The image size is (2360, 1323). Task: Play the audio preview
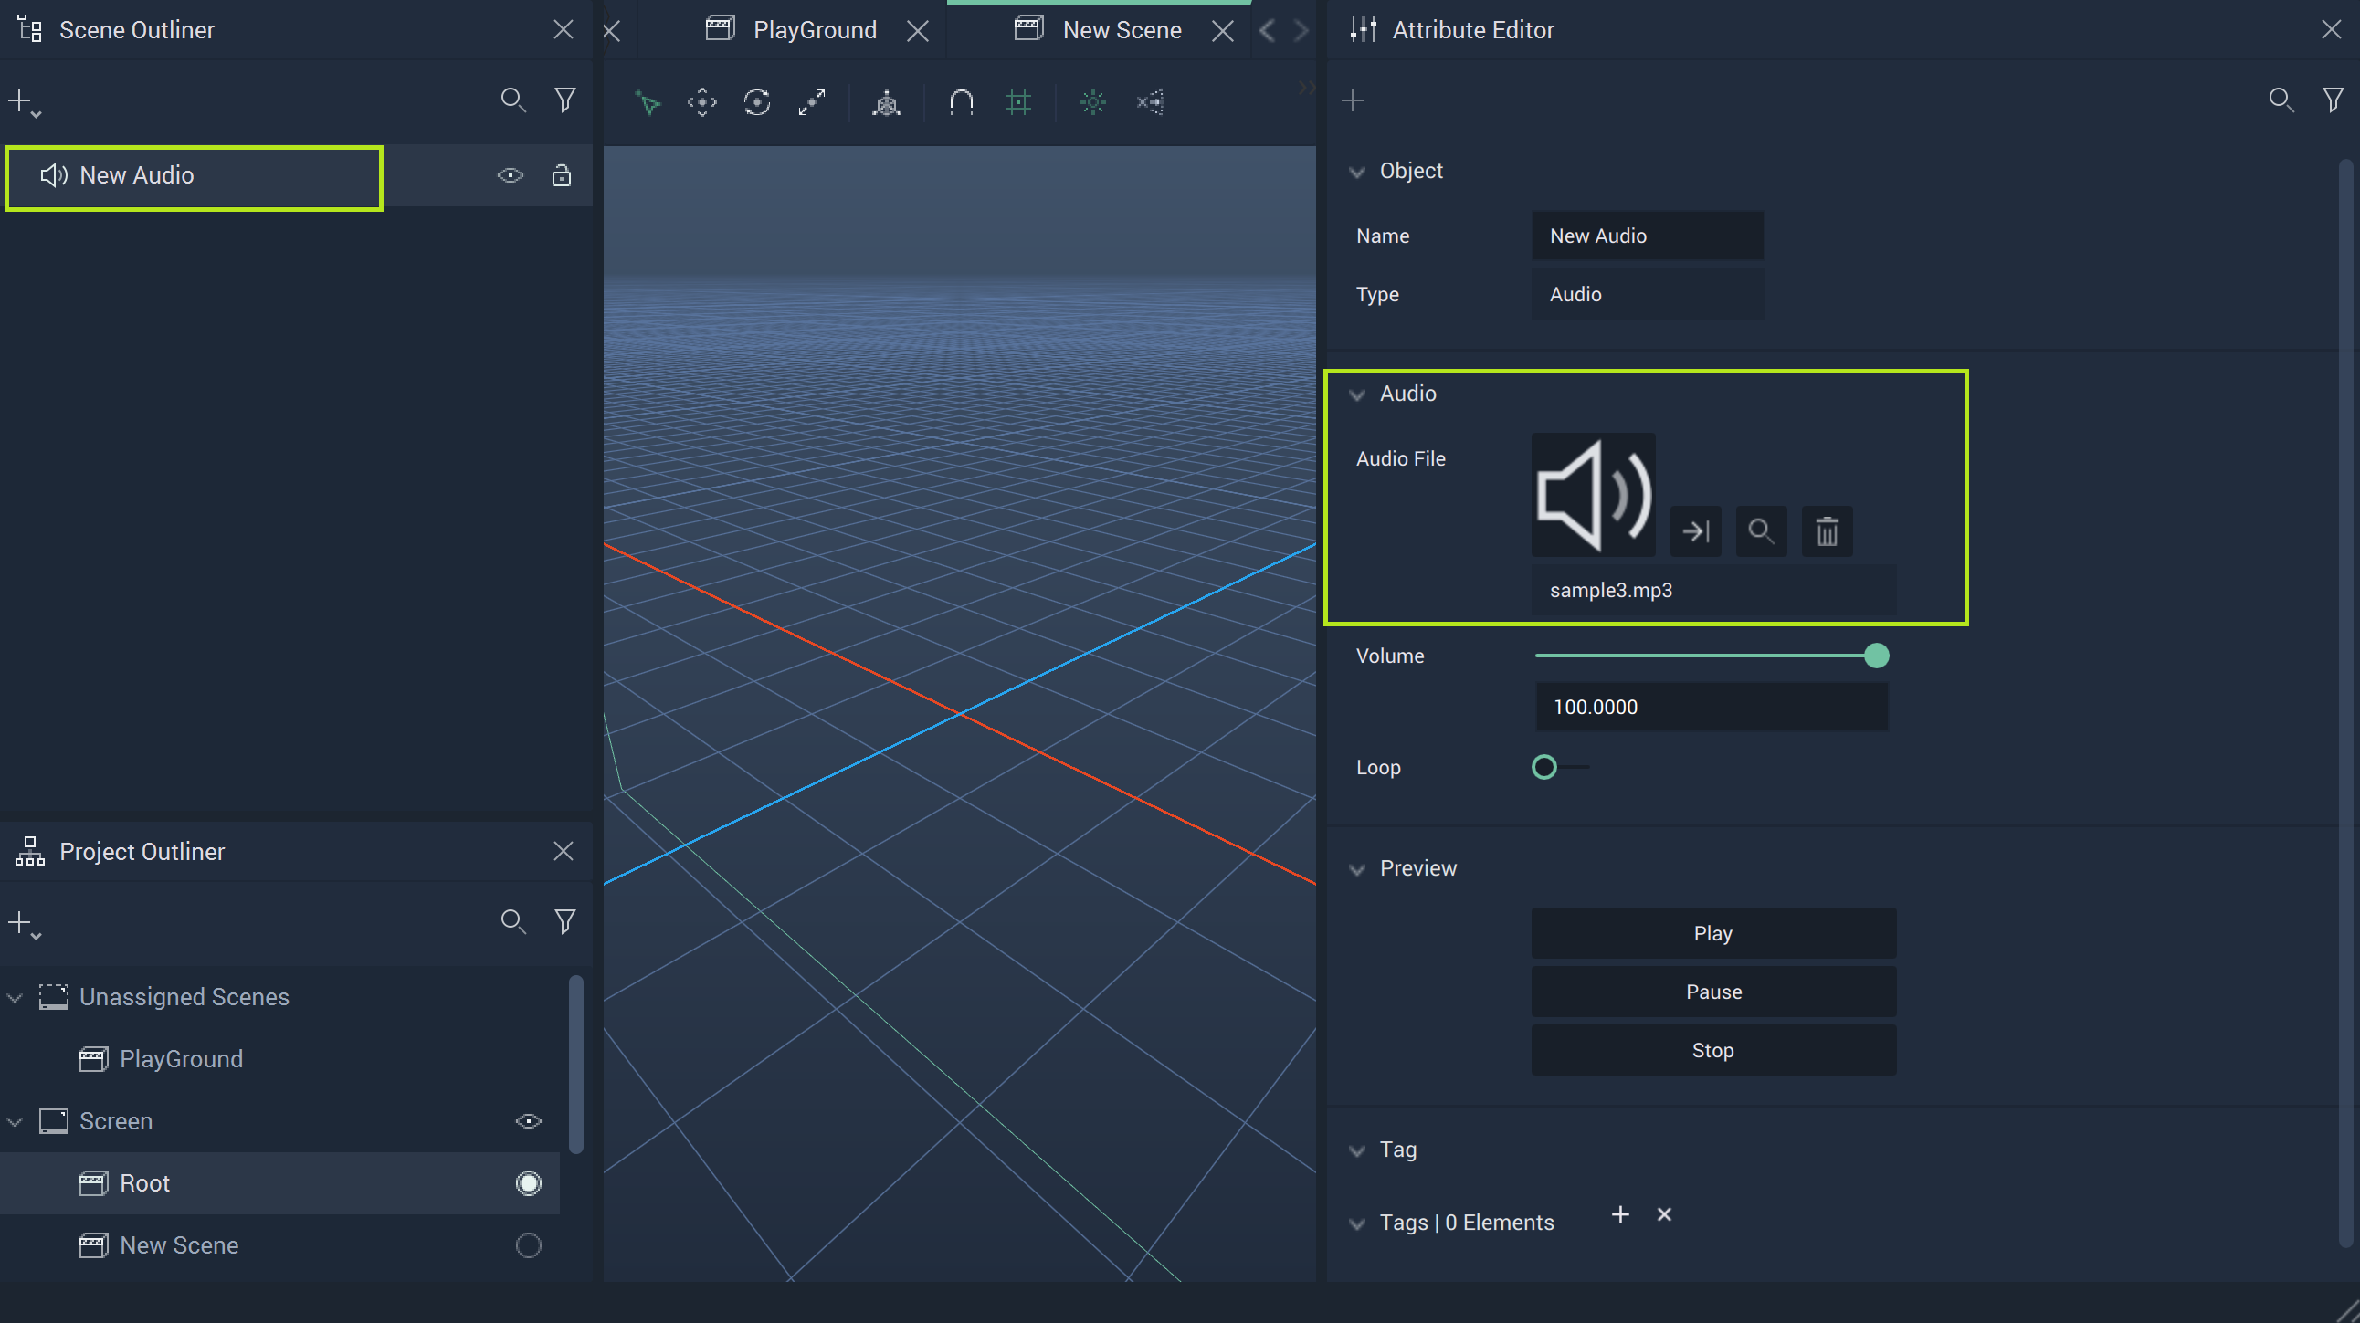(x=1713, y=934)
